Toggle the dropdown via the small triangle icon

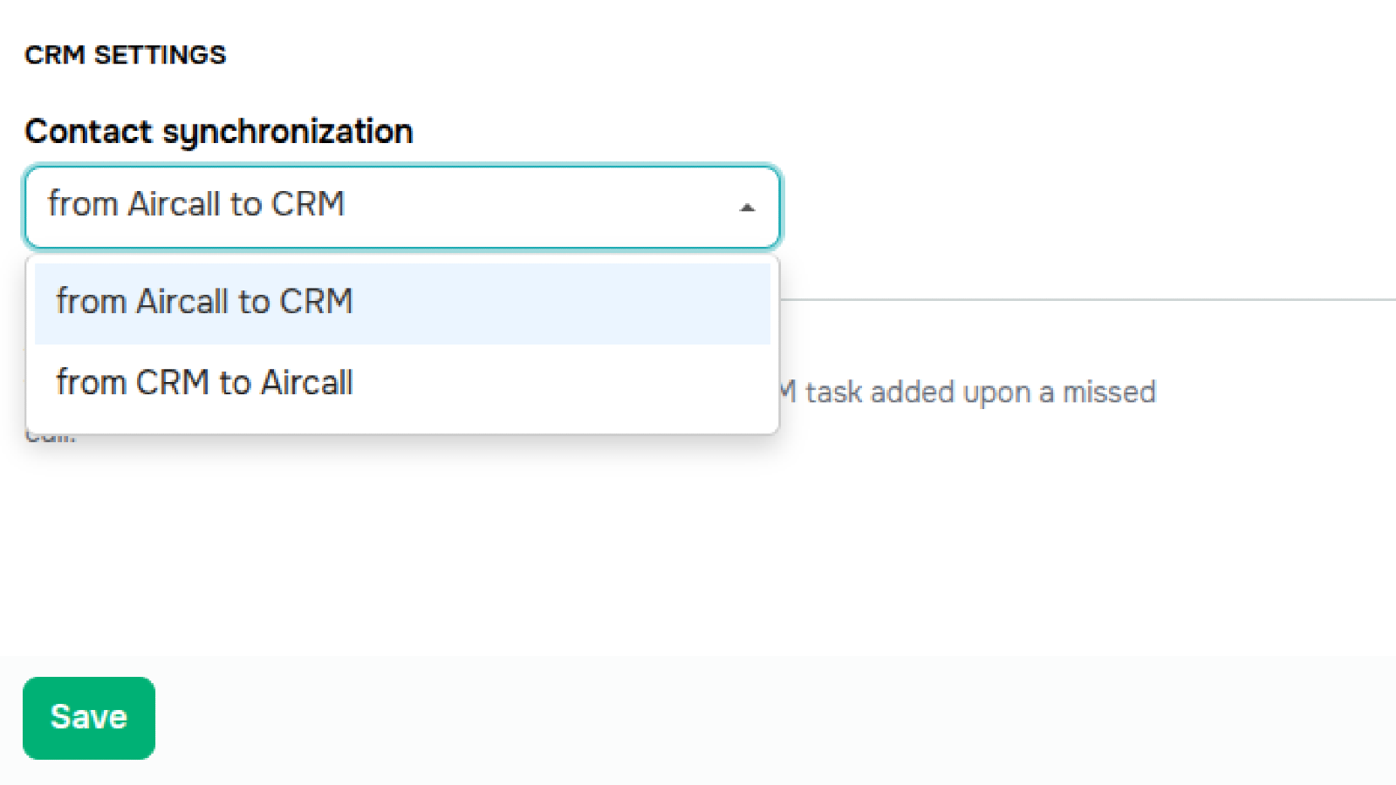tap(747, 208)
